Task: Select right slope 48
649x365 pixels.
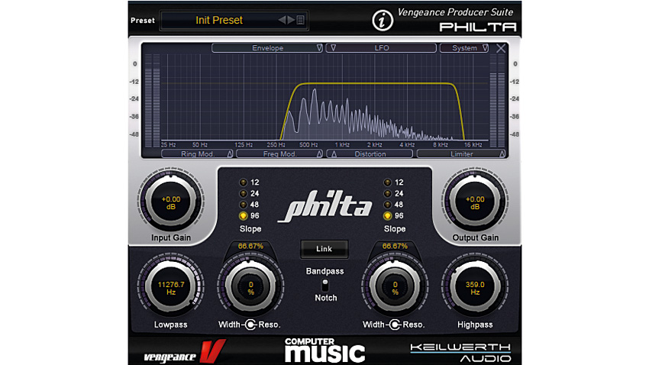Action: [387, 205]
